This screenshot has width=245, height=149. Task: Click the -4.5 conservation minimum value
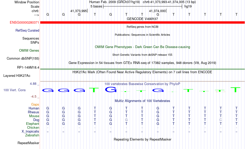click(34, 97)
